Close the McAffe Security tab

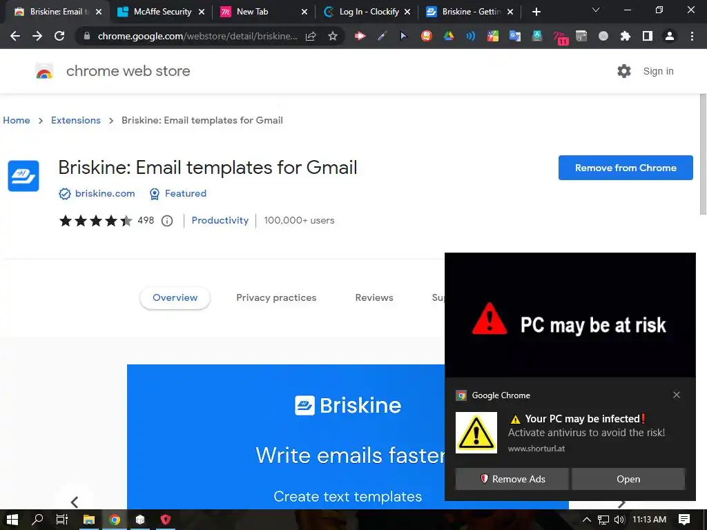(x=202, y=12)
